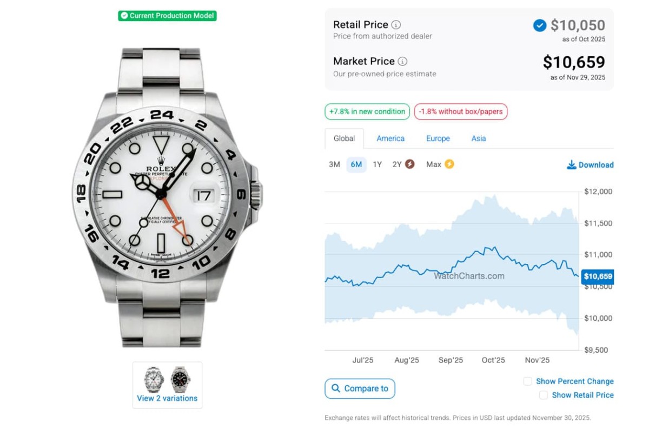This screenshot has height=429, width=649.
Task: Select the 1Y time range
Action: coord(377,164)
